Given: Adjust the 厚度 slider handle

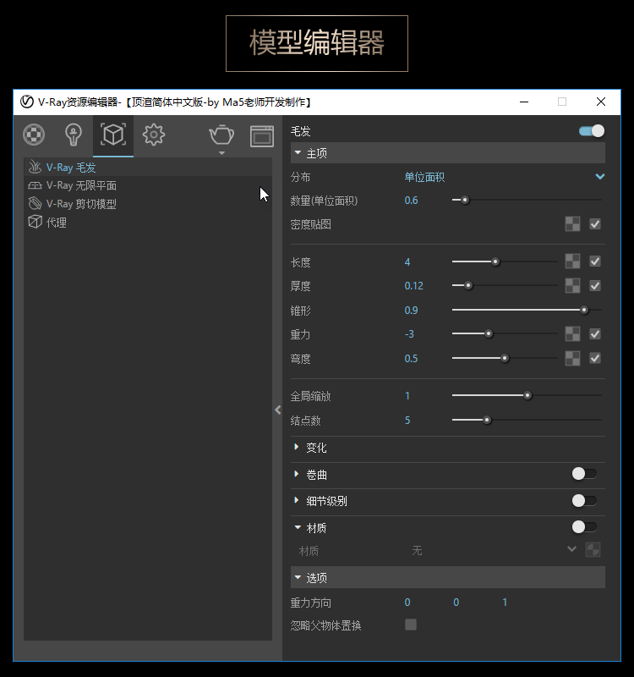Looking at the screenshot, I should click(468, 285).
